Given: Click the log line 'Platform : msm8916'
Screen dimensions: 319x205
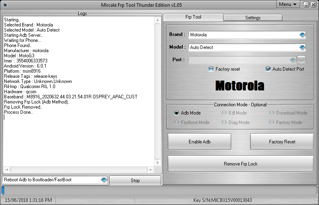Looking at the screenshot, I should pos(22,71).
